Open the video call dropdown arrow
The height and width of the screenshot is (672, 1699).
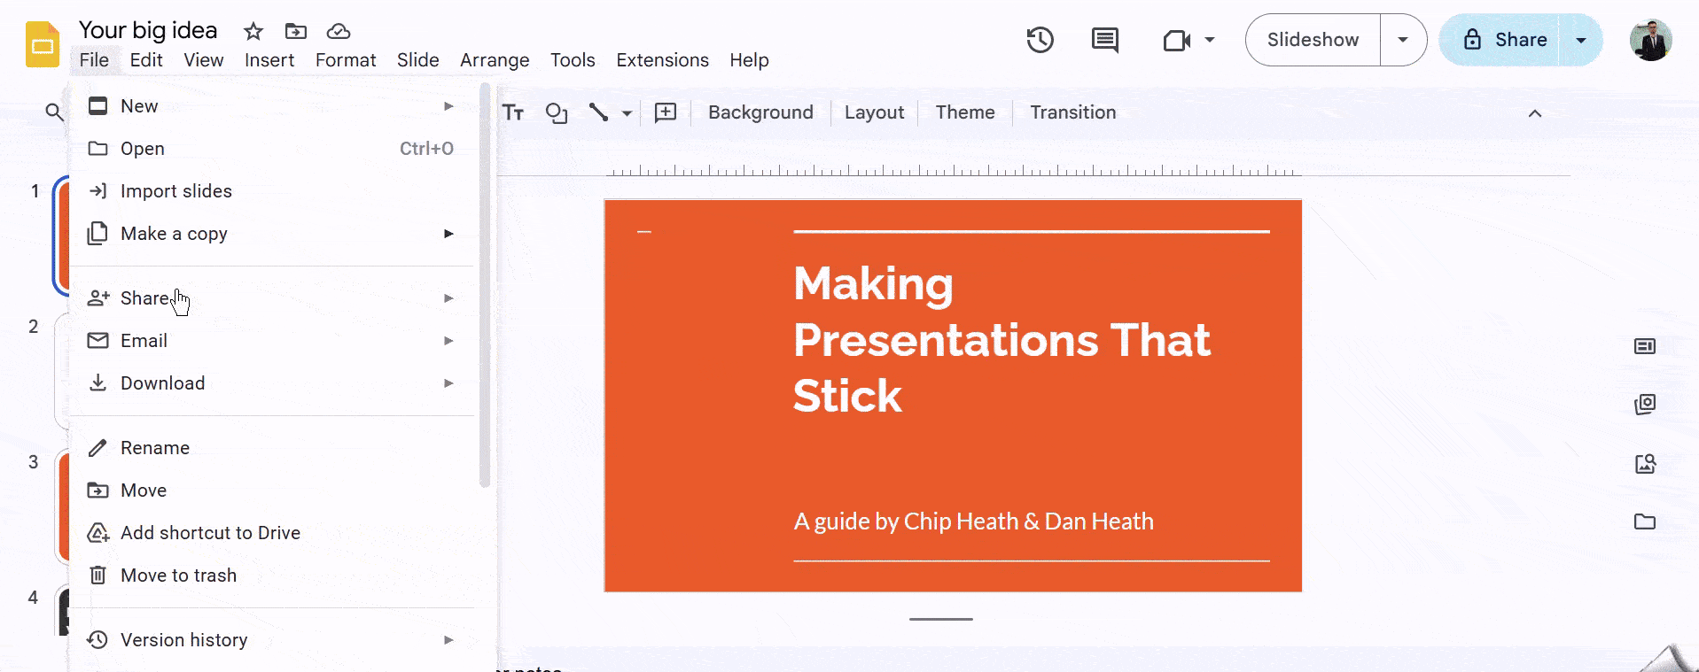click(x=1210, y=40)
